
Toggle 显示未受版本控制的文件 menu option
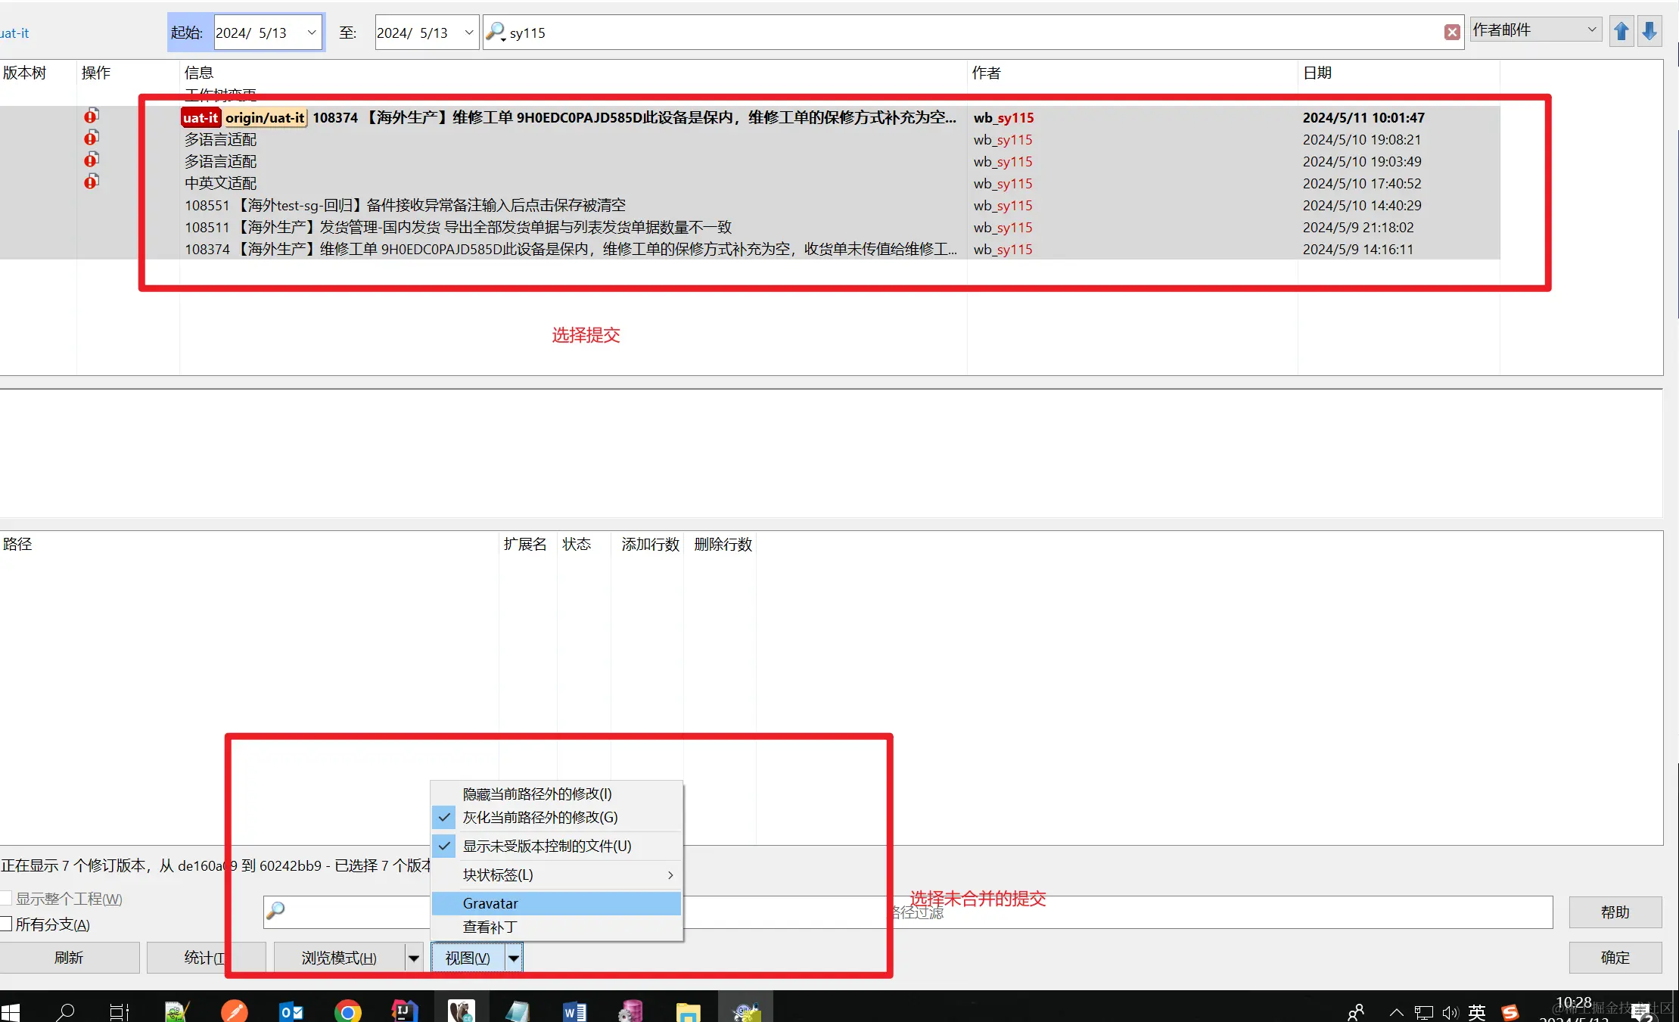tap(556, 846)
